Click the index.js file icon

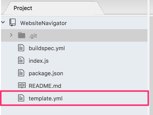coord(22,61)
